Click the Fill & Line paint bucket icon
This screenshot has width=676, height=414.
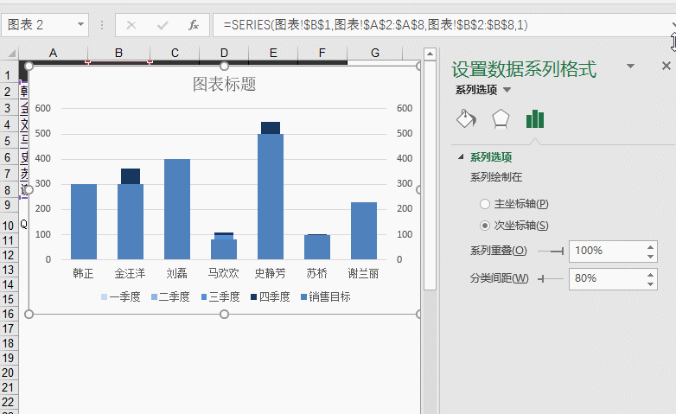coord(465,118)
